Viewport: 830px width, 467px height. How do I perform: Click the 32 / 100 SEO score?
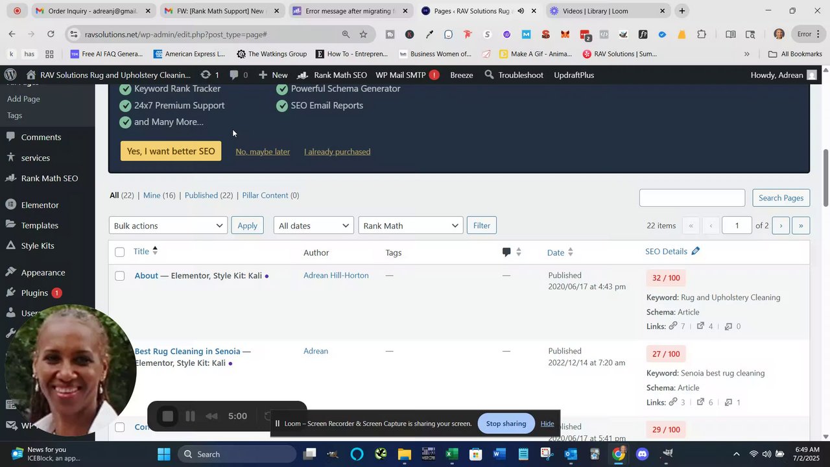click(x=666, y=278)
